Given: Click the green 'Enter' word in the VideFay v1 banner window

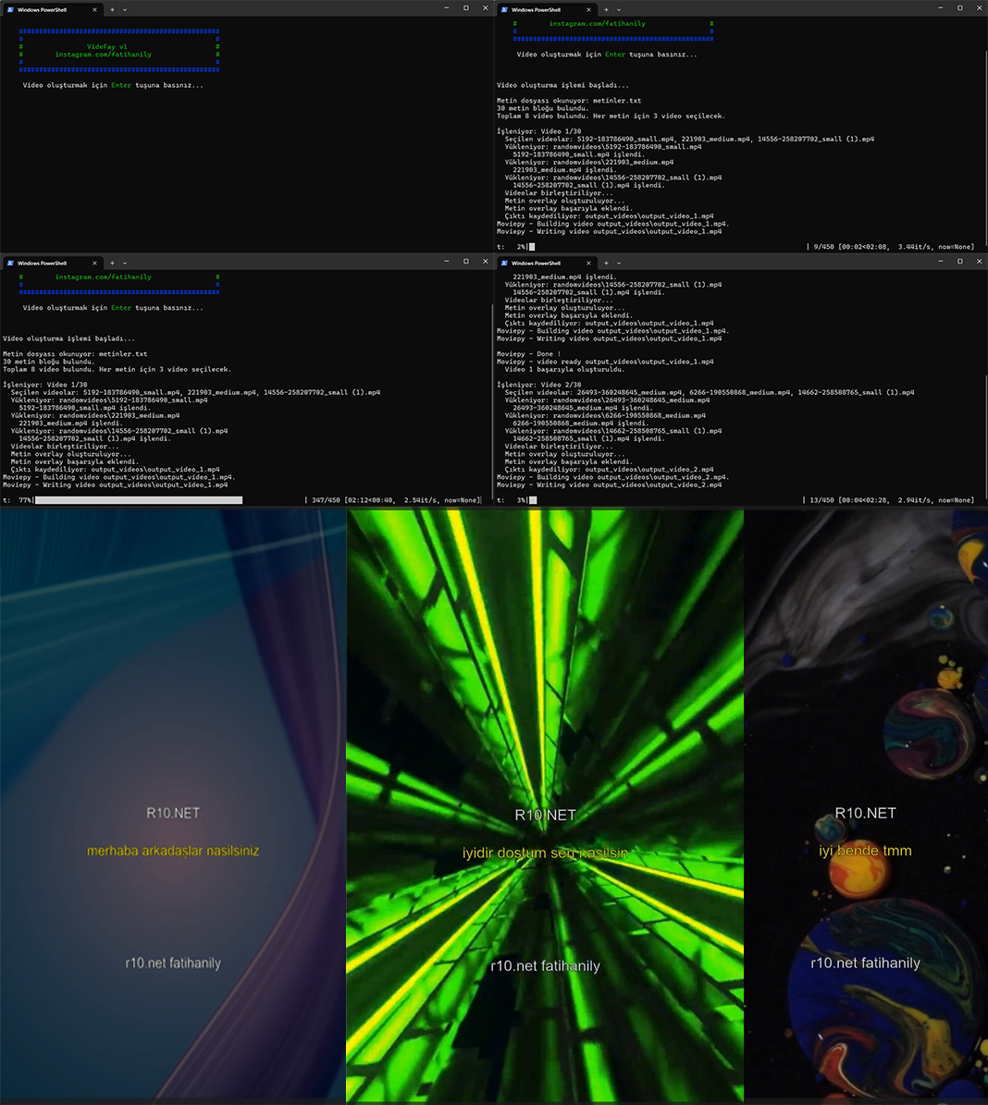Looking at the screenshot, I should click(121, 85).
